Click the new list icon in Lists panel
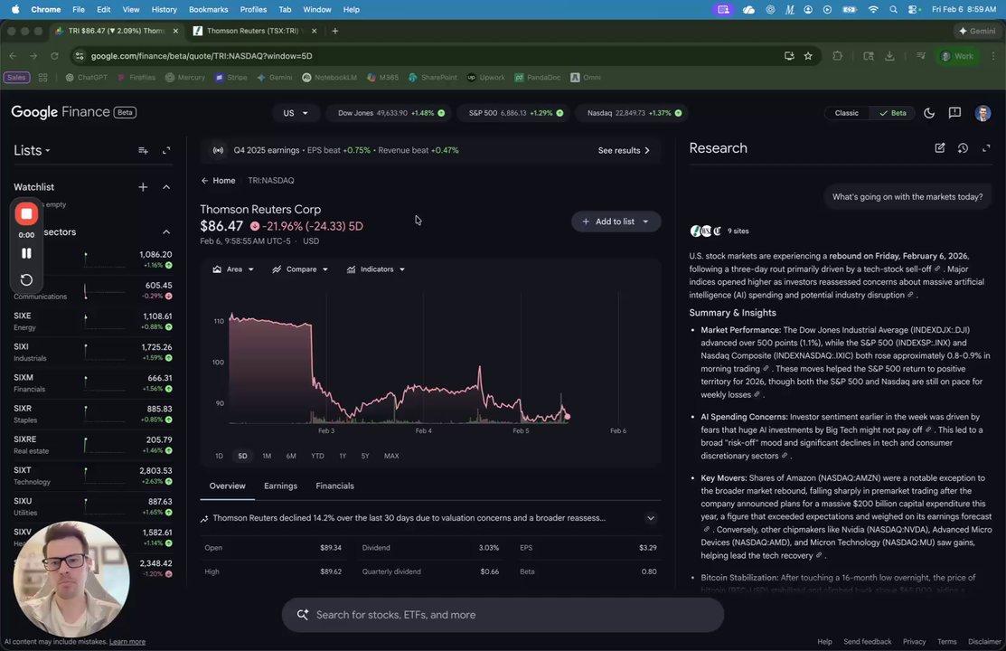This screenshot has width=1006, height=651. point(143,150)
